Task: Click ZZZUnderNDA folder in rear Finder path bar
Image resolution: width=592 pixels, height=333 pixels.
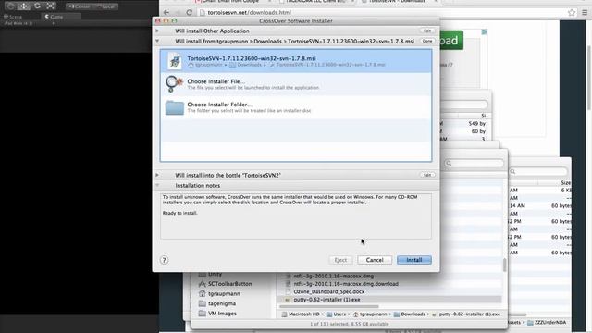Action: 547,323
